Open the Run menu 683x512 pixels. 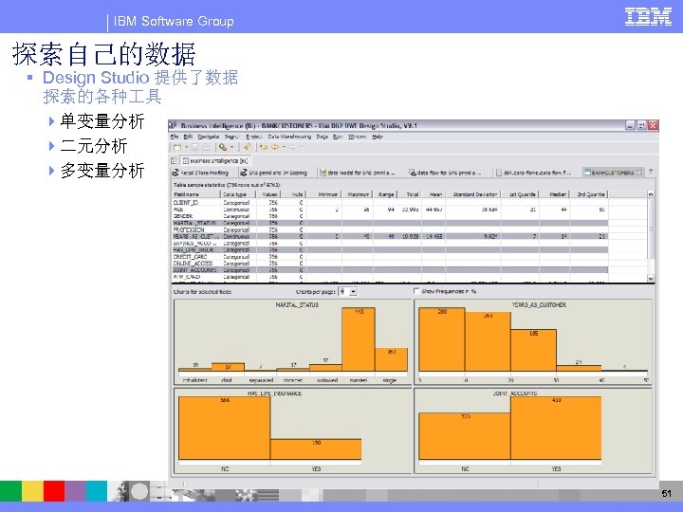[338, 137]
